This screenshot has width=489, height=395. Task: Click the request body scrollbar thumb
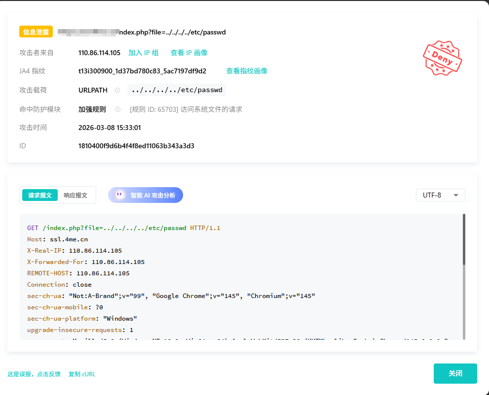pyautogui.click(x=464, y=239)
